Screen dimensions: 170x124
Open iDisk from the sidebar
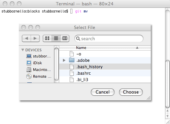coord(34,63)
